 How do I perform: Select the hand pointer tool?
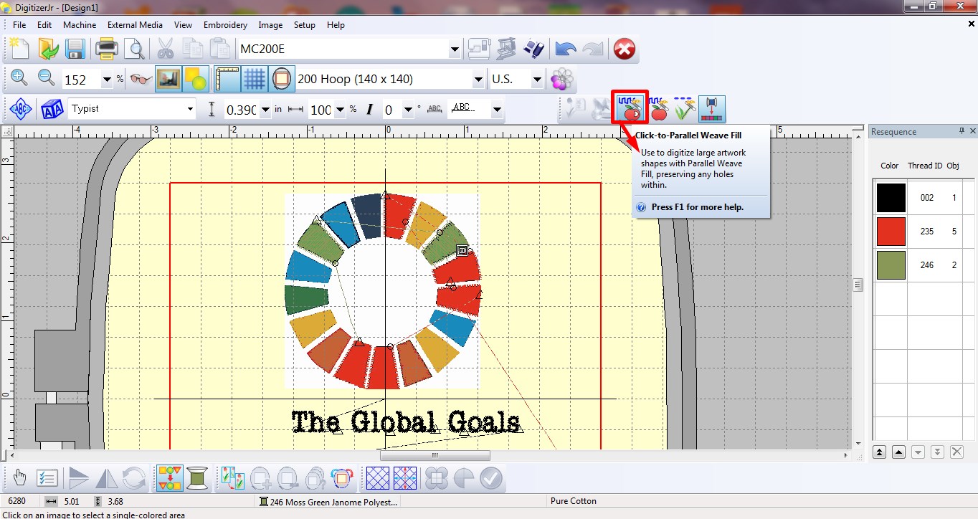(x=19, y=477)
